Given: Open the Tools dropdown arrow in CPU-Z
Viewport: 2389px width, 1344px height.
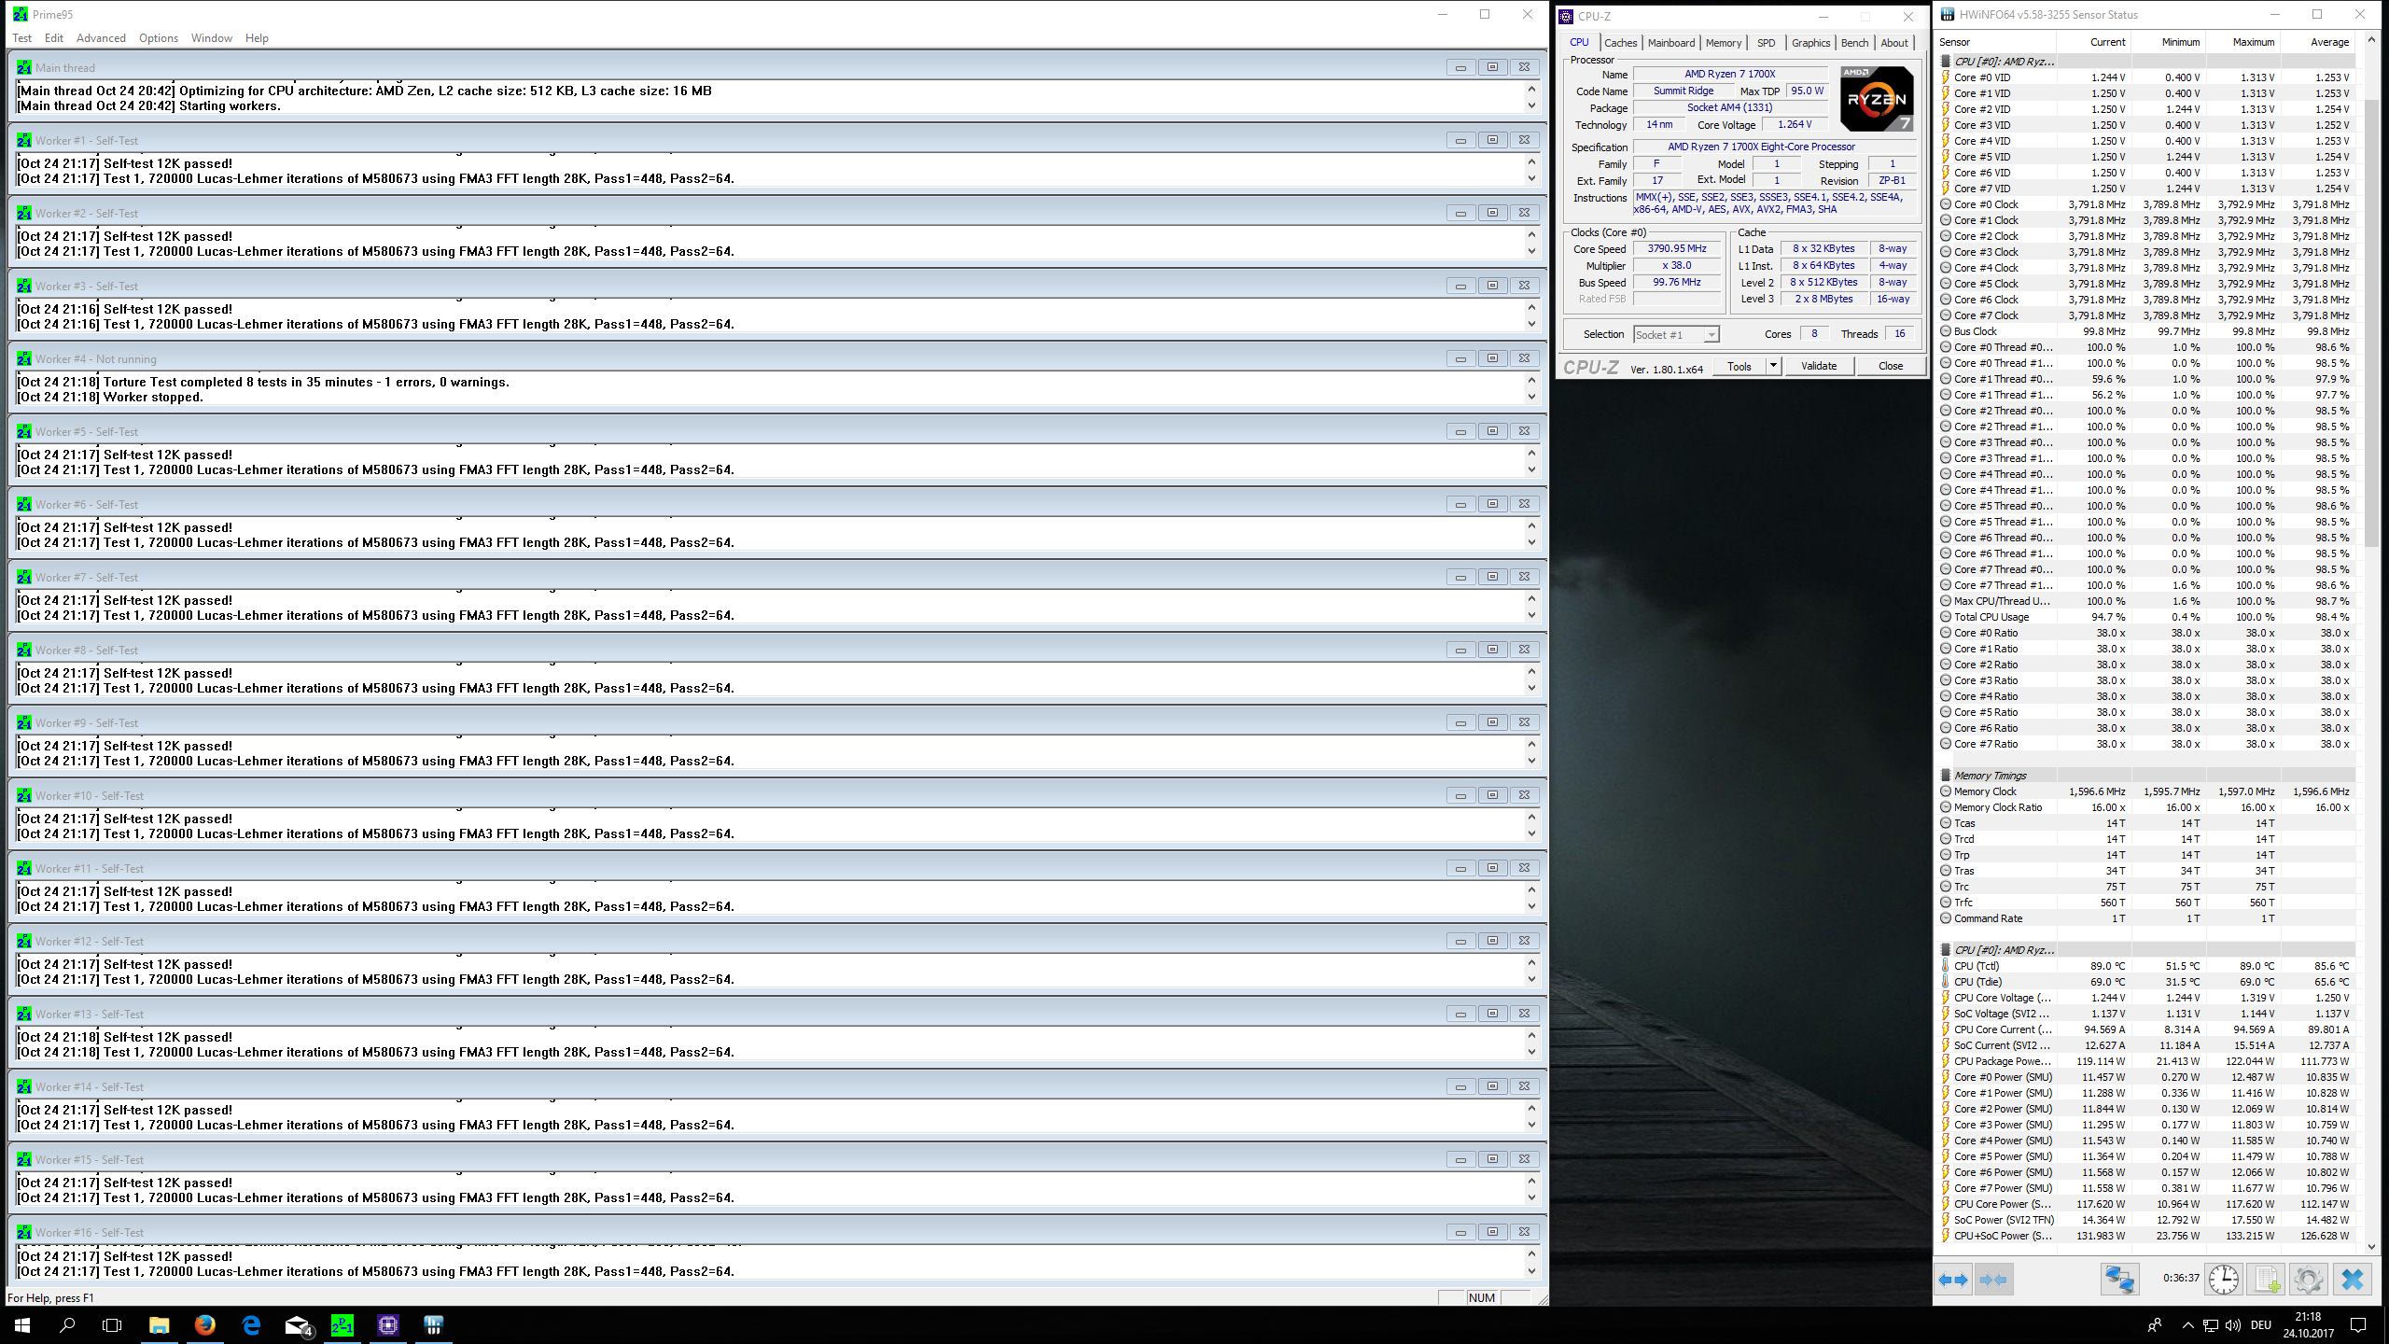Looking at the screenshot, I should pyautogui.click(x=1773, y=366).
